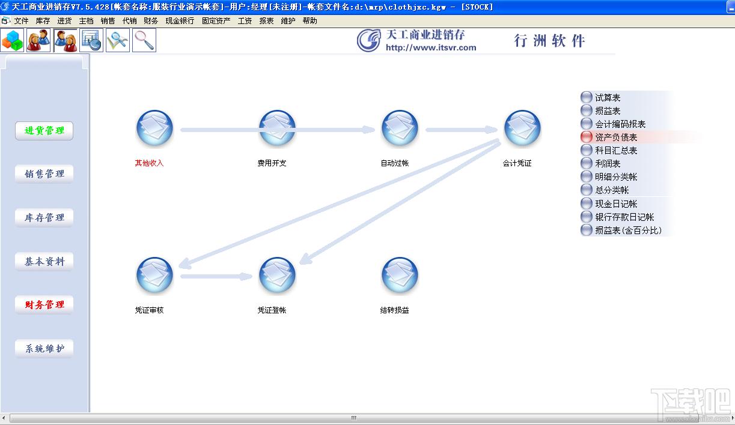Click the grid with magnifier toolbar icon
Image resolution: width=735 pixels, height=425 pixels.
[91, 40]
